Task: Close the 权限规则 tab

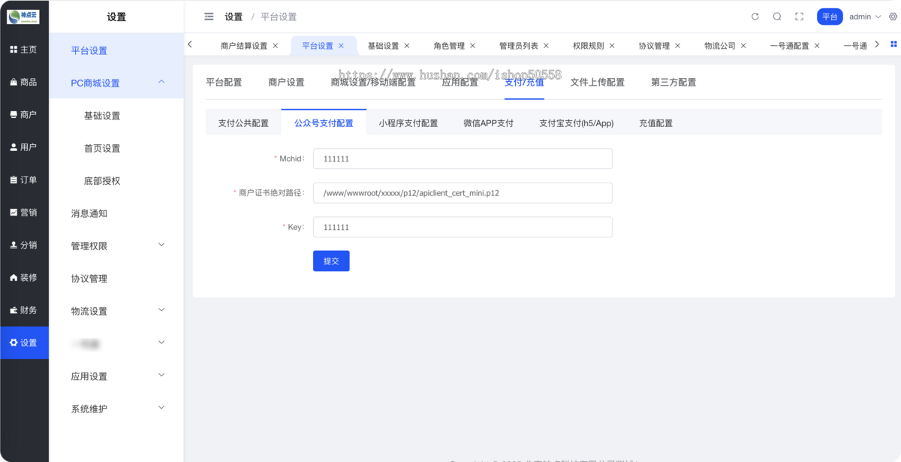Action: point(612,46)
